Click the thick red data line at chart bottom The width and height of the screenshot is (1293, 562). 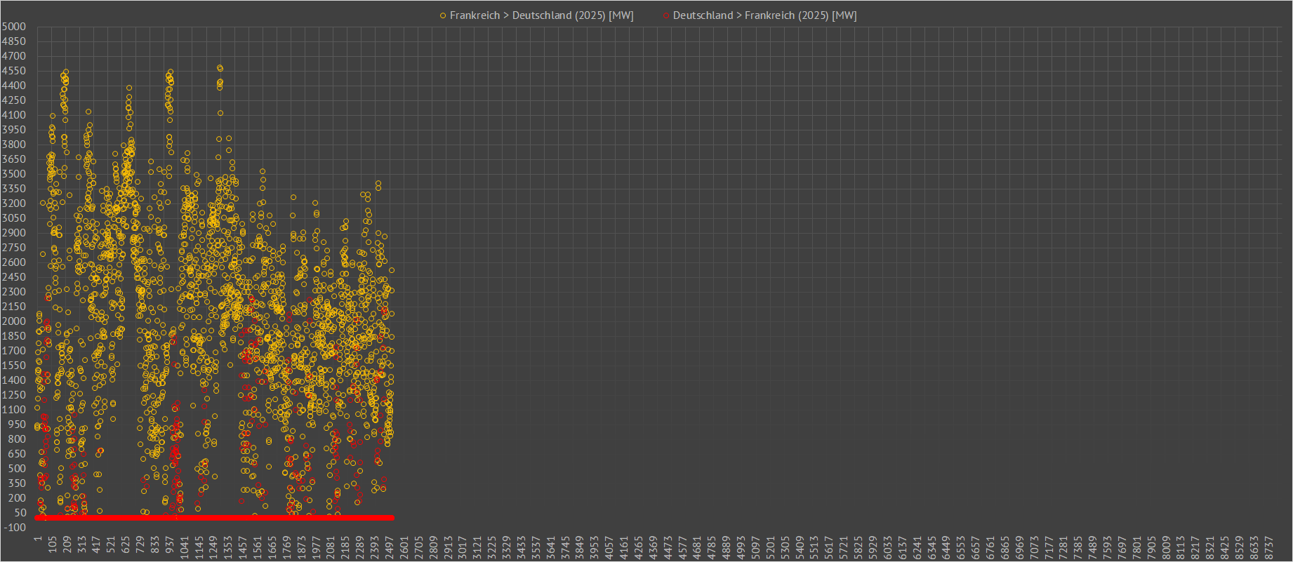[x=211, y=518]
